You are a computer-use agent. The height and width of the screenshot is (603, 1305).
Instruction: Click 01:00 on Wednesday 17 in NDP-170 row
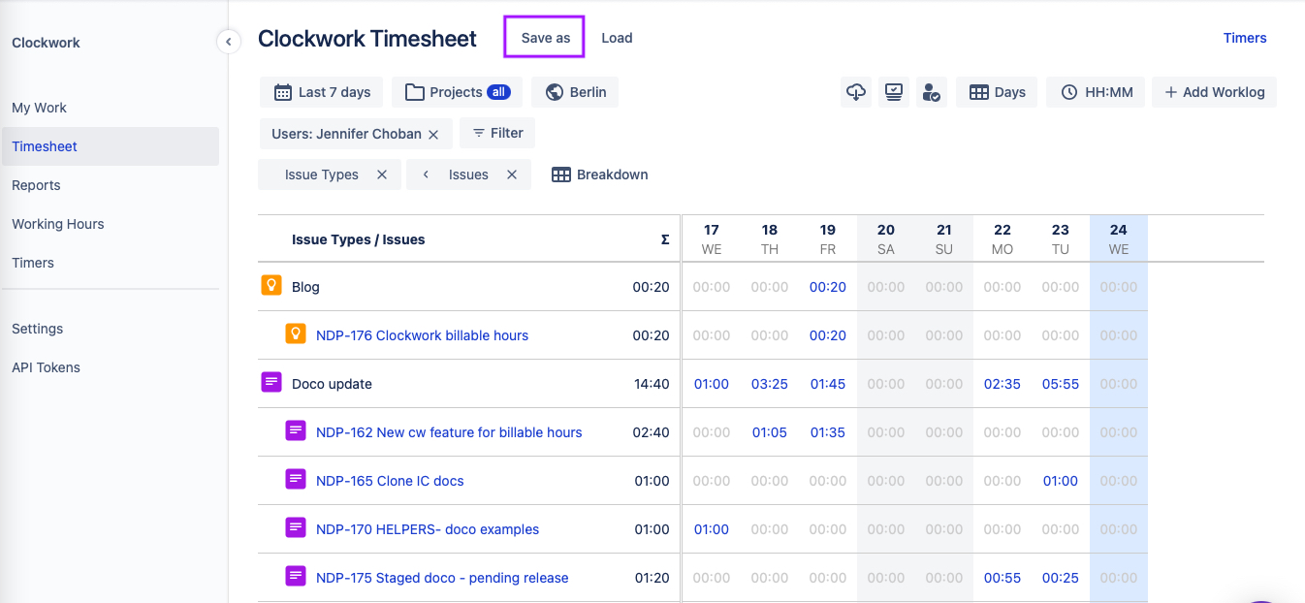tap(712, 529)
